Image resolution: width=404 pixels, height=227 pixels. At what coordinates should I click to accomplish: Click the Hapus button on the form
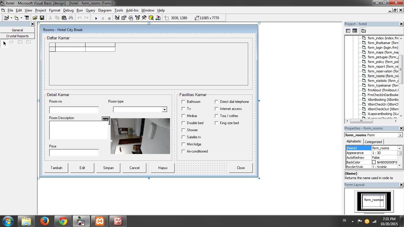click(163, 168)
